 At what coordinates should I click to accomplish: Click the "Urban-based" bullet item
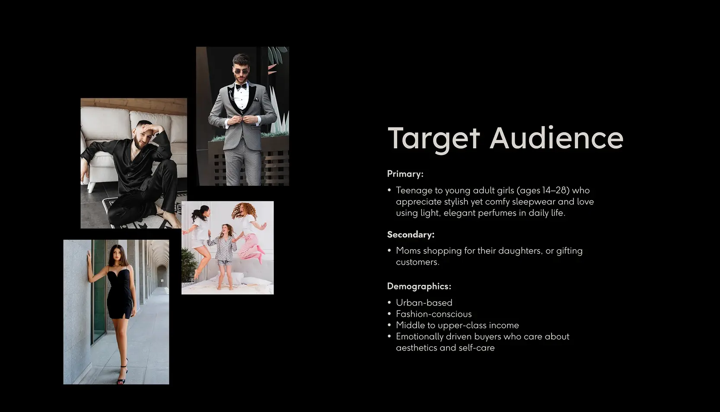[424, 303]
